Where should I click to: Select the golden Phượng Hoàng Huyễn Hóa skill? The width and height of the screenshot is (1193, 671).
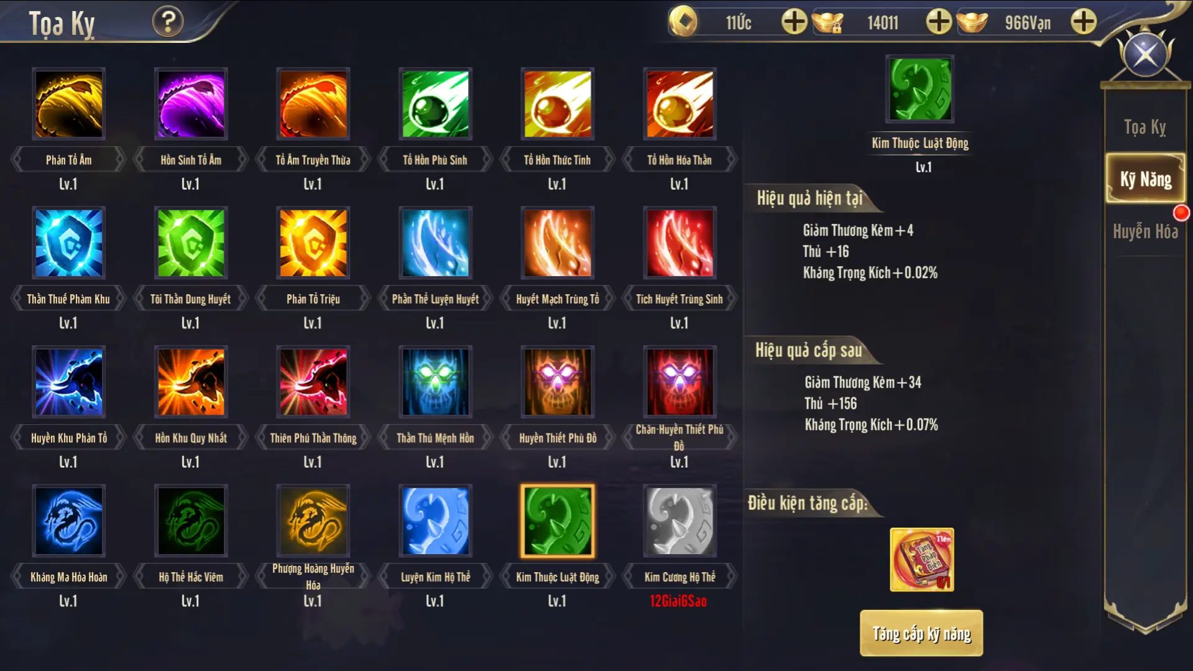(313, 521)
